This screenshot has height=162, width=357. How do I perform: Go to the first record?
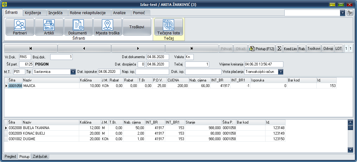[x=30, y=49]
